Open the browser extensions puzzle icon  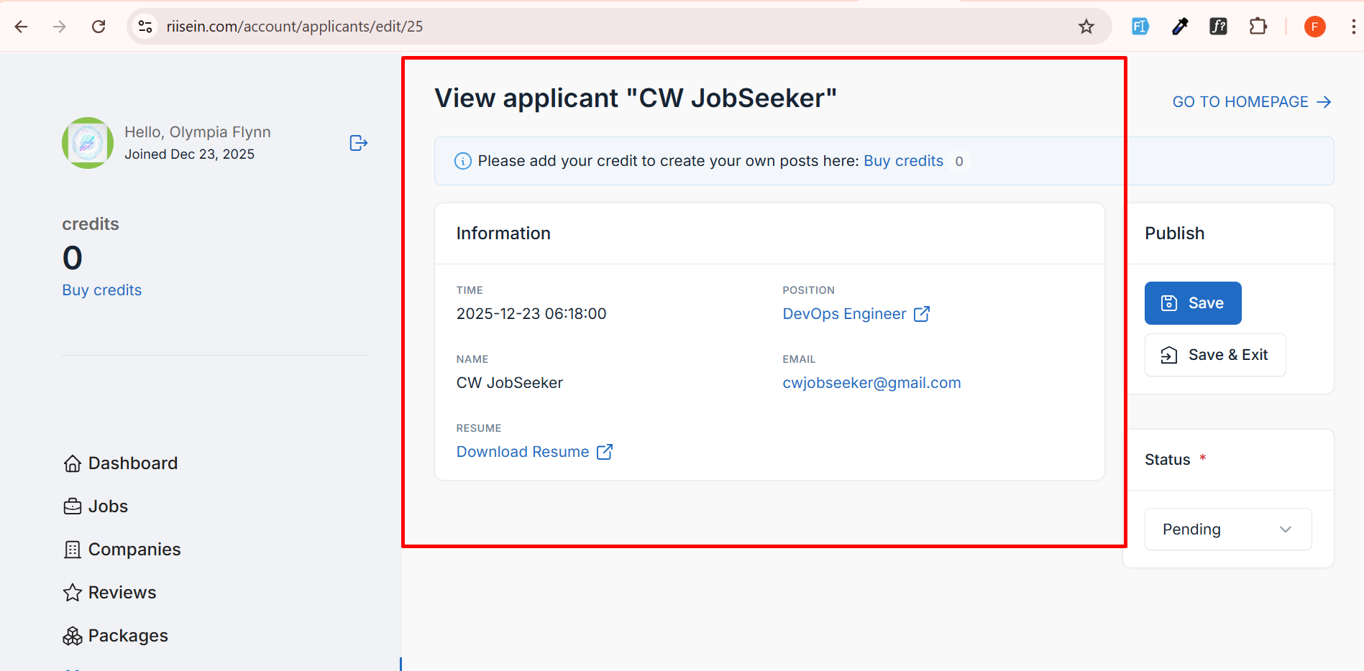(1258, 27)
